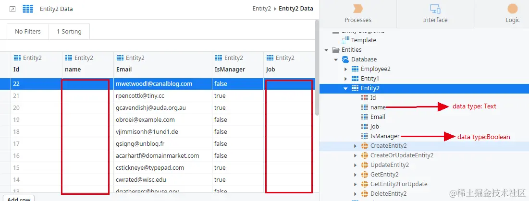Viewport: 529px width, 201px height.
Task: Select row with Id 17
Action: click(158, 144)
